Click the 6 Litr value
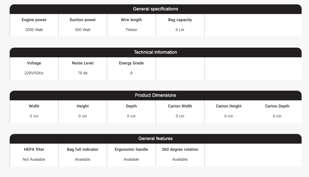 coord(180,30)
